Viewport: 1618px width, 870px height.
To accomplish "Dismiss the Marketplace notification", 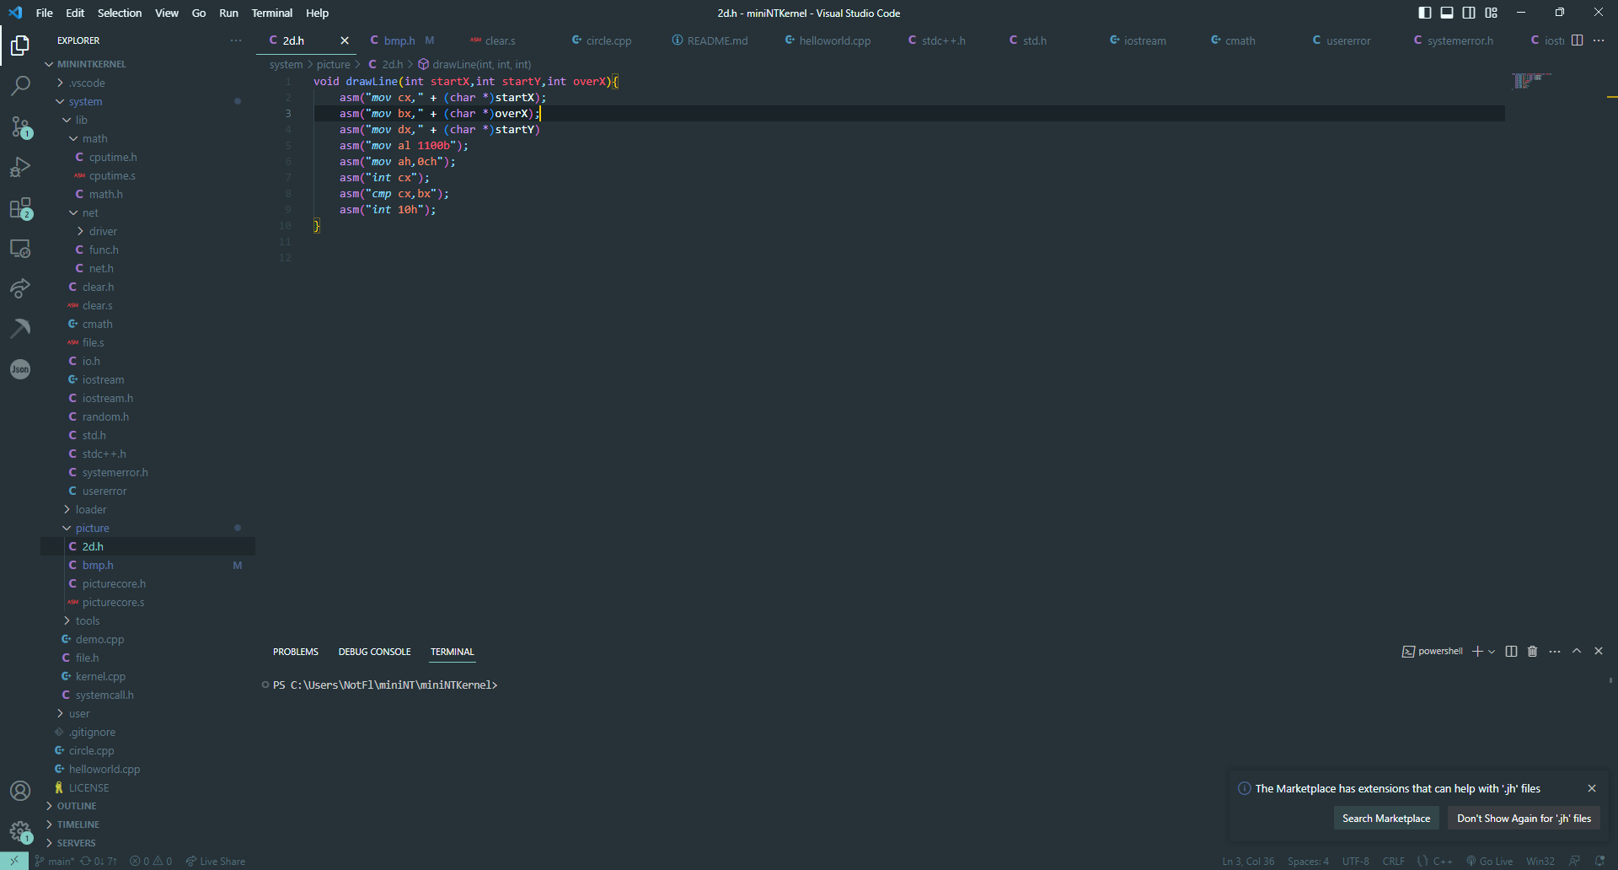I will pos(1592,788).
